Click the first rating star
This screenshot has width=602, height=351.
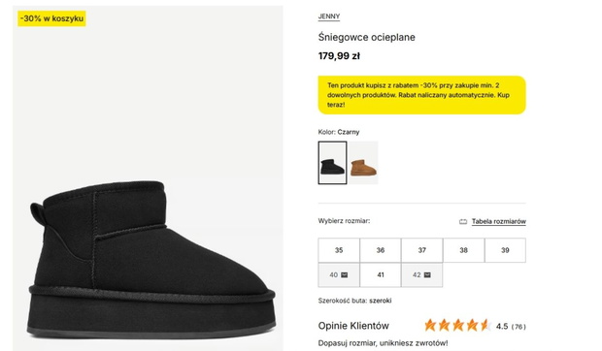(x=430, y=326)
